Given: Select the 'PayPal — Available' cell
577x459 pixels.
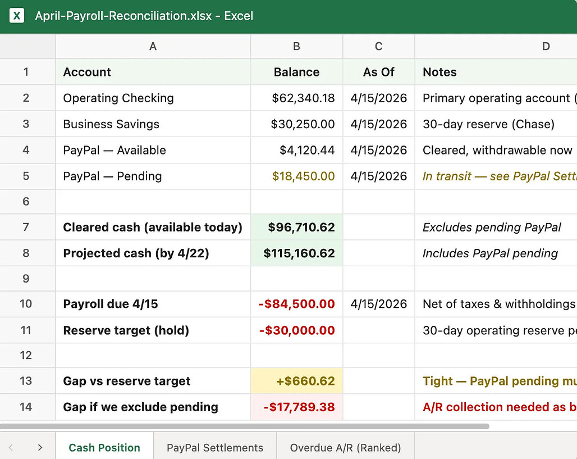Looking at the screenshot, I should (x=153, y=151).
